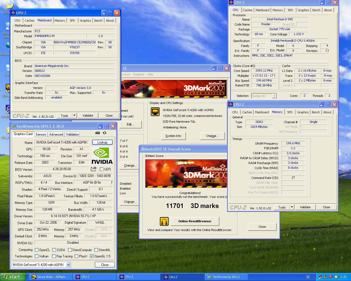Viewport: 351px width, 281px height.
Task: Click Bus Interface question mark icon
Action: pyautogui.click(x=111, y=182)
